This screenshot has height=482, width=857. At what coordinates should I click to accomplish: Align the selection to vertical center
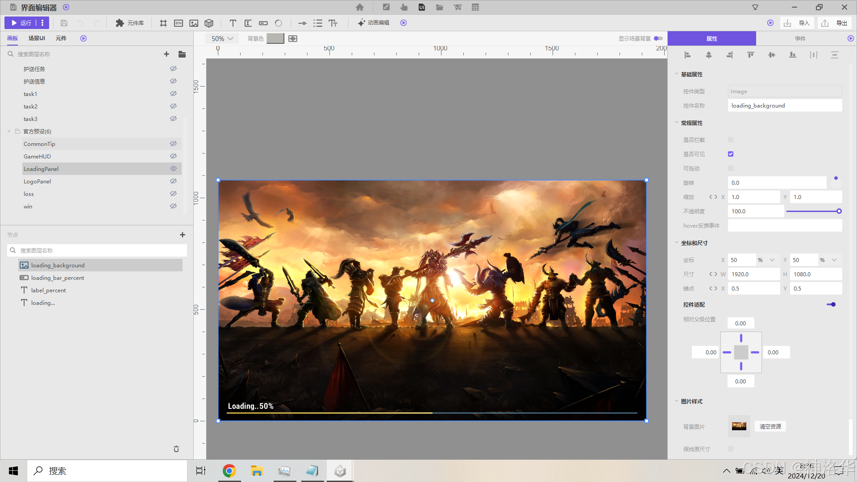(772, 55)
